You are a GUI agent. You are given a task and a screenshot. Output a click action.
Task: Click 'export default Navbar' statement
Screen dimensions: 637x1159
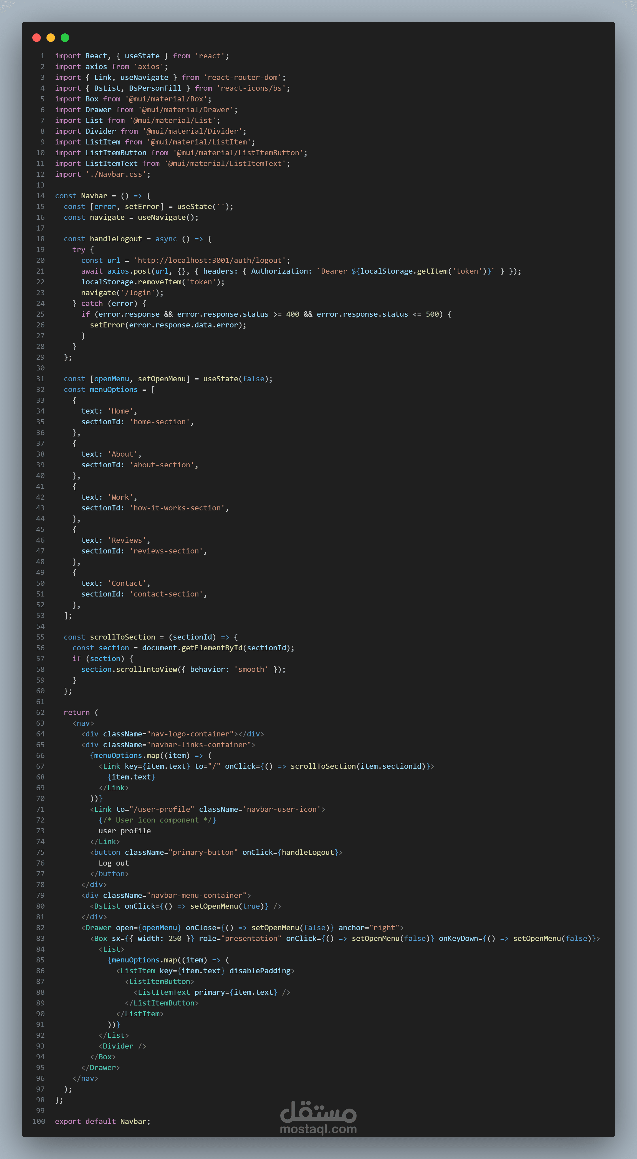(x=103, y=1121)
